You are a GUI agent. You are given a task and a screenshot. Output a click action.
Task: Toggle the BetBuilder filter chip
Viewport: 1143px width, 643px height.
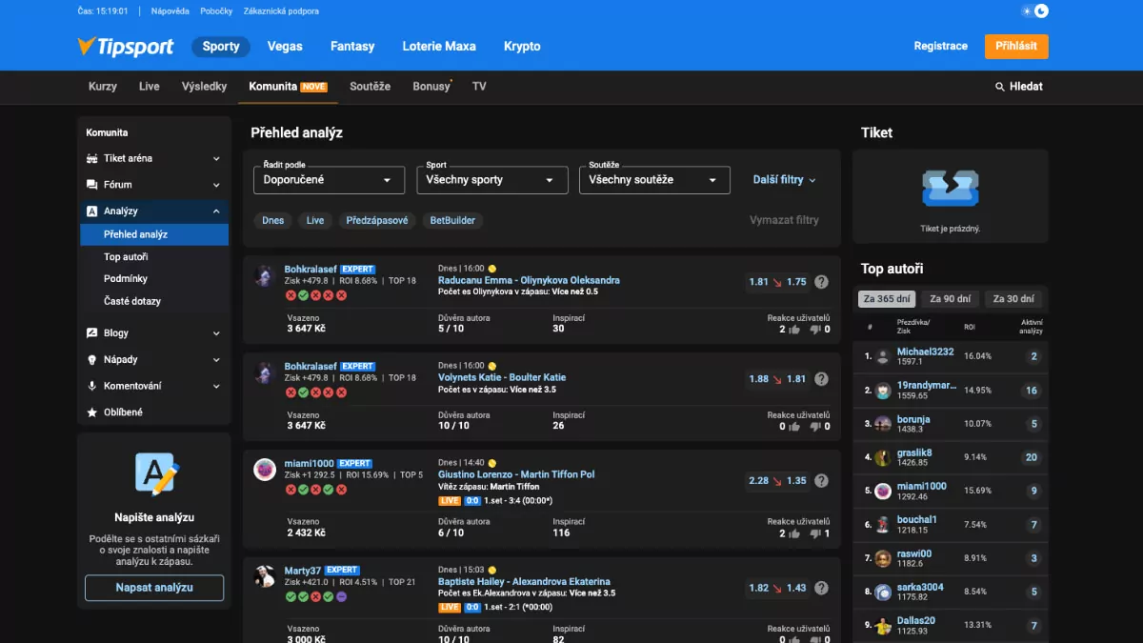tap(452, 220)
